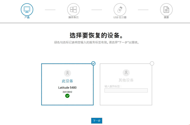Click the 输入服务标签 label
This screenshot has width=190, height=125.
113,86
